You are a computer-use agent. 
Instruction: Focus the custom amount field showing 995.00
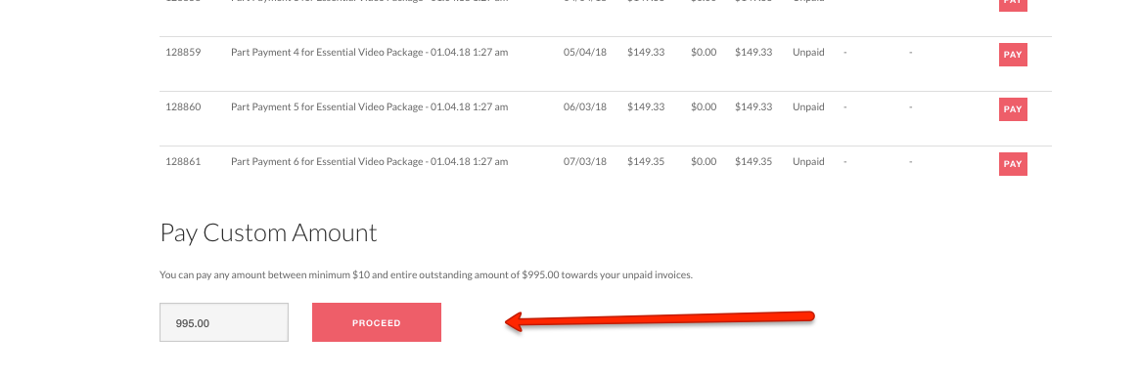pos(224,322)
